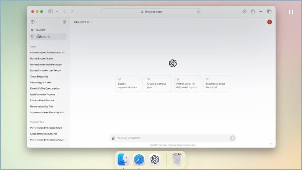
Task: Reload the page with the refresh icon
Action: [x=199, y=12]
